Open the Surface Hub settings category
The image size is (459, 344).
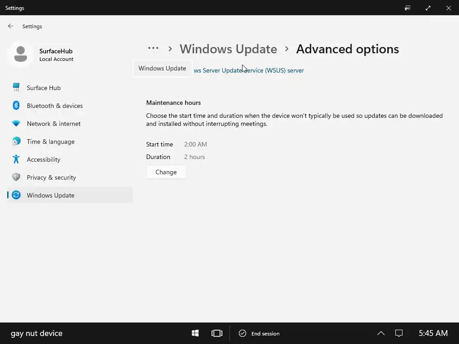coord(69,88)
